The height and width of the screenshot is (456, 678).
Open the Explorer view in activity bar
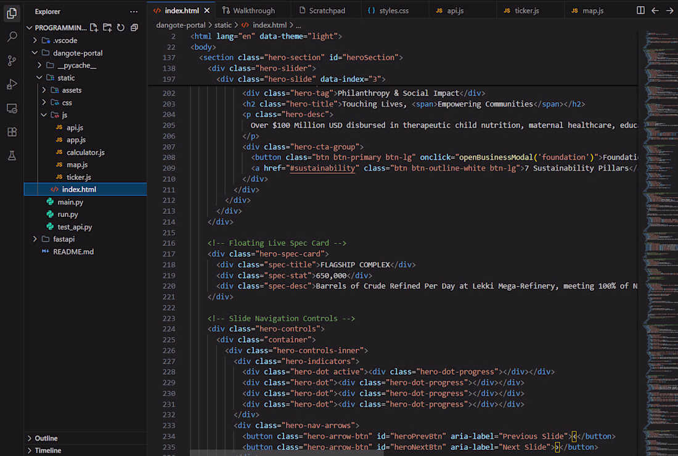point(12,13)
